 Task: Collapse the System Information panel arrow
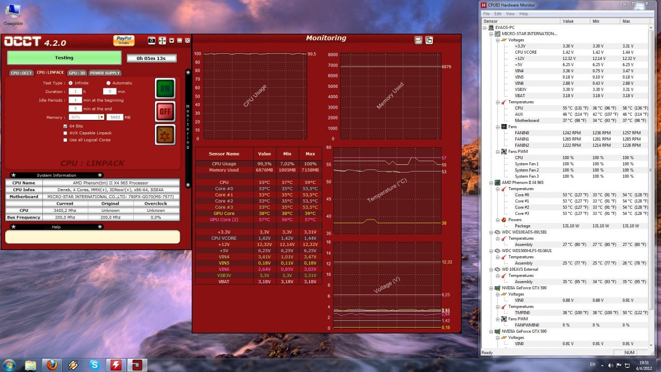pos(100,175)
